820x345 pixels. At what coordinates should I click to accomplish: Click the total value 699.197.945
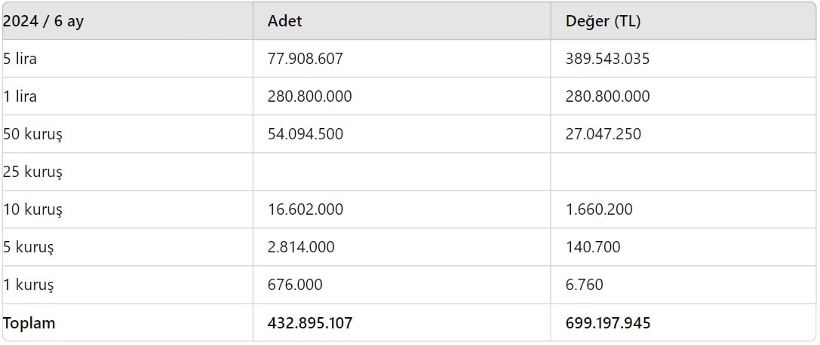[x=608, y=322]
